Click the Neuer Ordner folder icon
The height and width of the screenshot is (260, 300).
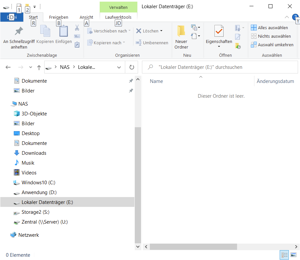pyautogui.click(x=181, y=31)
